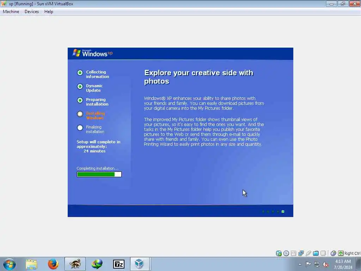Open Windows Explorer from the taskbar

point(31,264)
